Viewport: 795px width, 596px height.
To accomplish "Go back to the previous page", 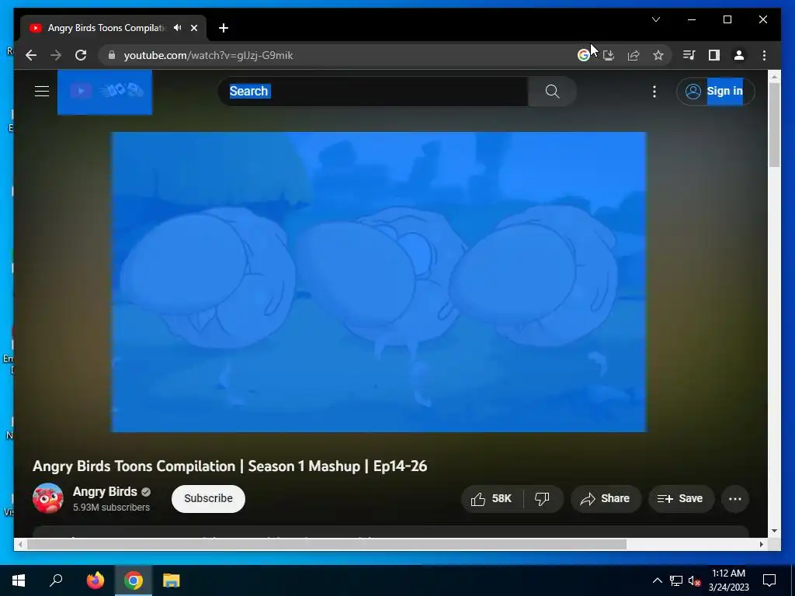I will (31, 55).
